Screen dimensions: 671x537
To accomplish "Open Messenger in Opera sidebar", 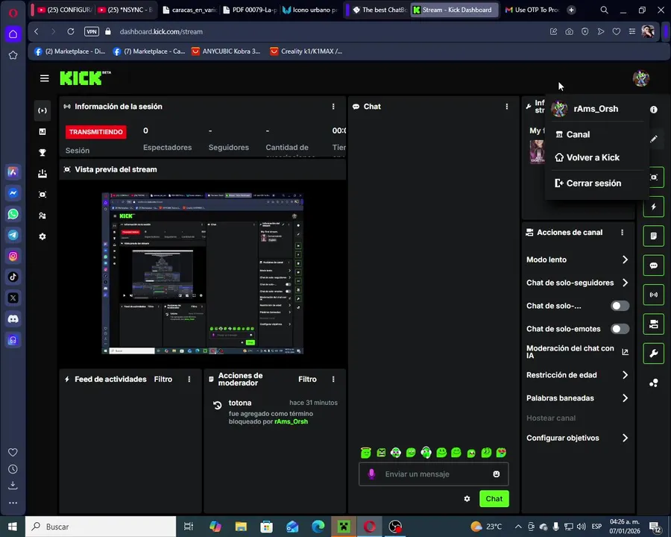I will 13,193.
